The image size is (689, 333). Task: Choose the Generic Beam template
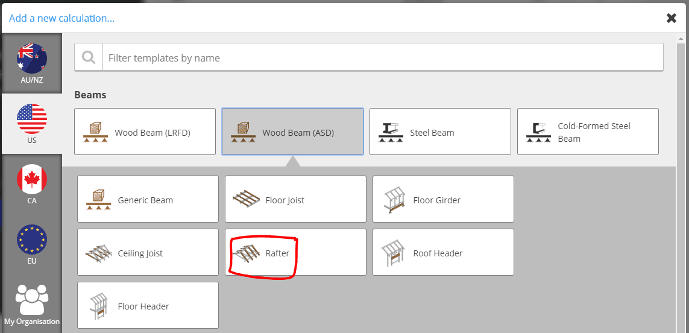(148, 199)
